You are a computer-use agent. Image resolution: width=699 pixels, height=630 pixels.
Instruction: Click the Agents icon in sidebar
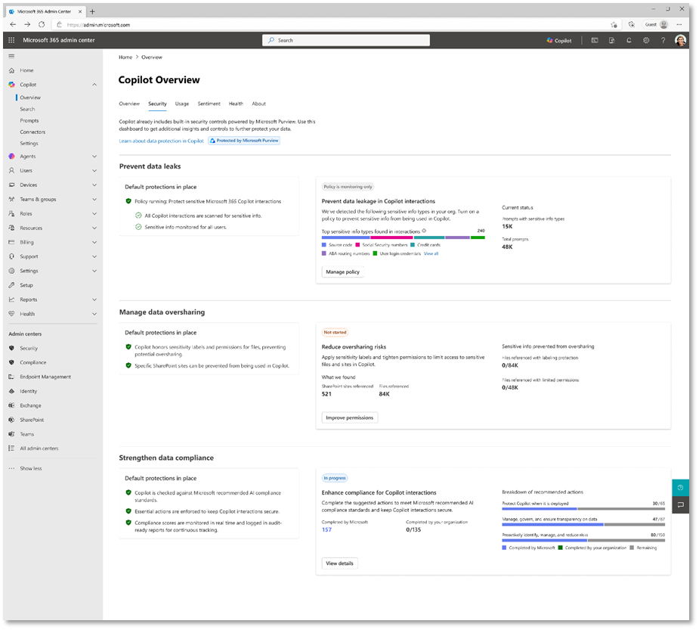click(11, 157)
